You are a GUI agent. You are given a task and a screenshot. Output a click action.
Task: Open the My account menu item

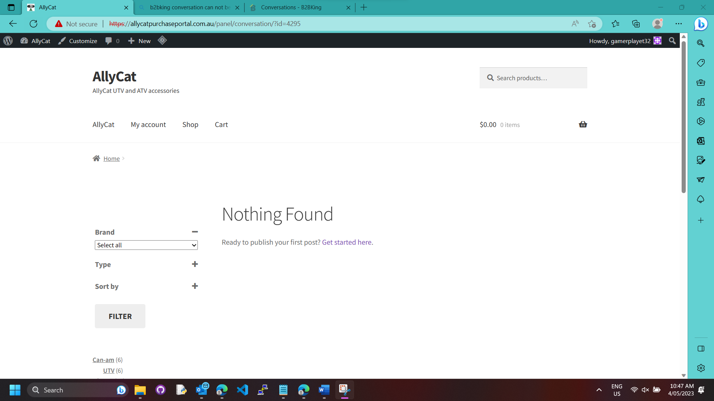(x=148, y=125)
